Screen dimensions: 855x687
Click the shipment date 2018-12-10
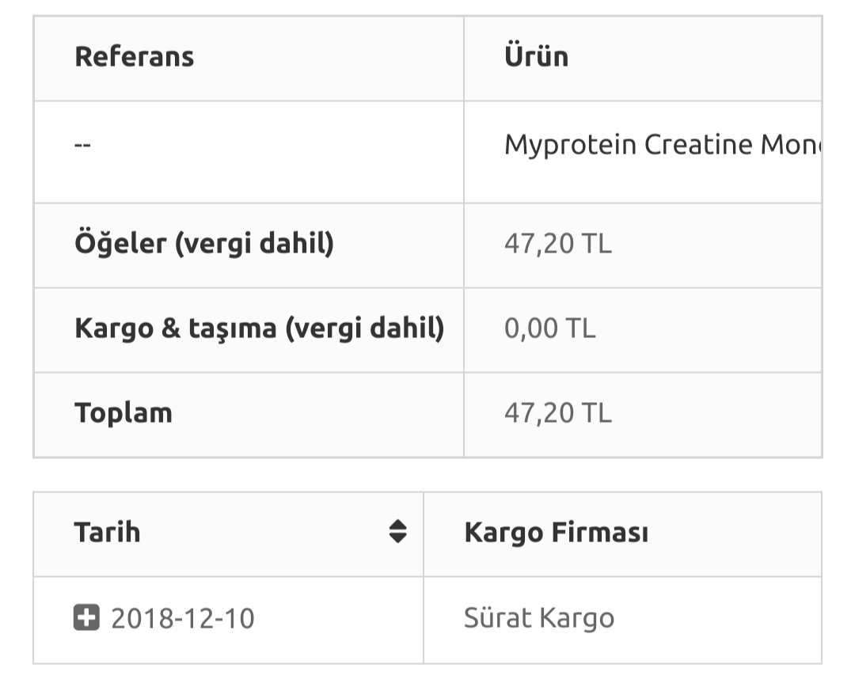pos(183,618)
